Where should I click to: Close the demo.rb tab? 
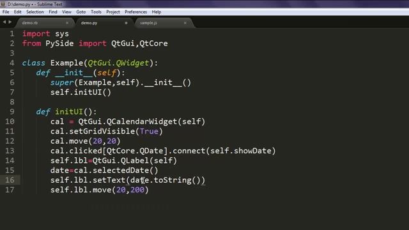(67, 23)
